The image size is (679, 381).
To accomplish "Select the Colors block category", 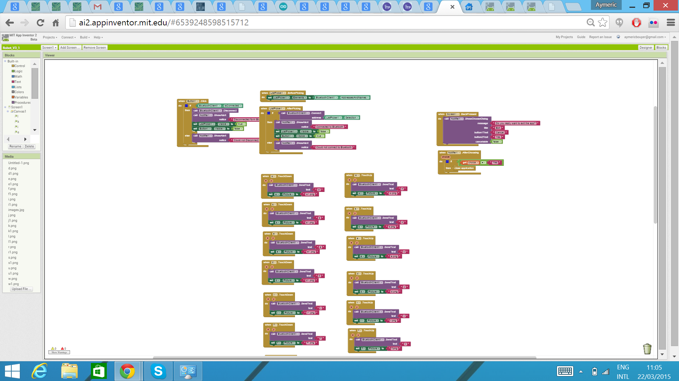I will pos(19,92).
